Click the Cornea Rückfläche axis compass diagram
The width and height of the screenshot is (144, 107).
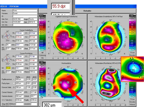[7, 59]
